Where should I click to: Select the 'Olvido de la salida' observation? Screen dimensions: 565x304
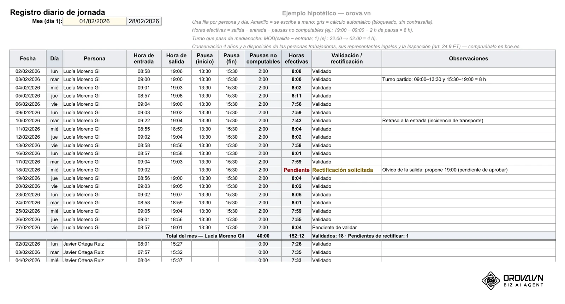[x=469, y=170]
